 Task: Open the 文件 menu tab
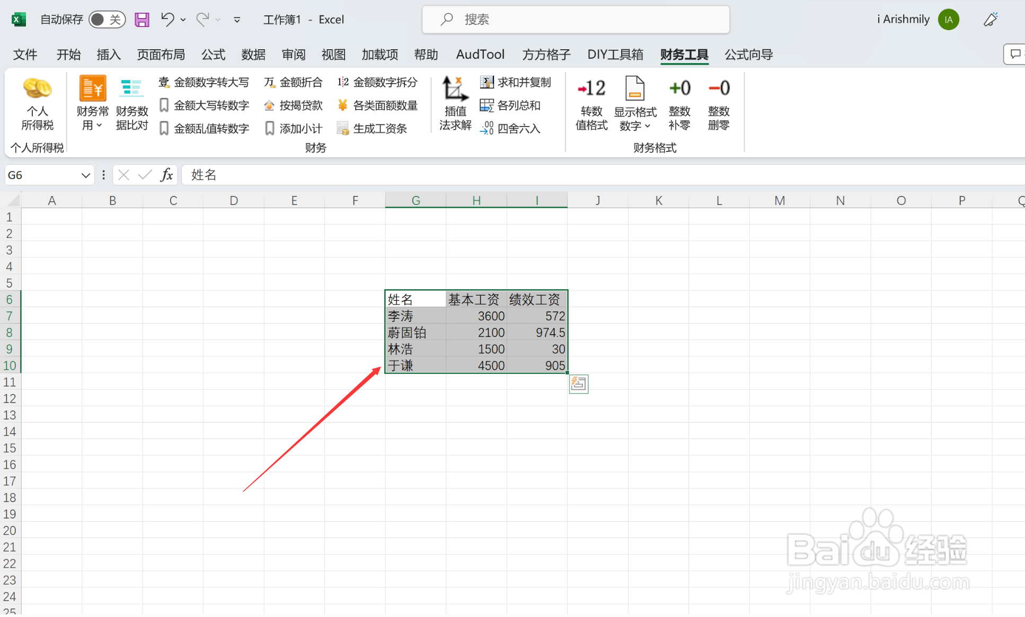point(25,55)
